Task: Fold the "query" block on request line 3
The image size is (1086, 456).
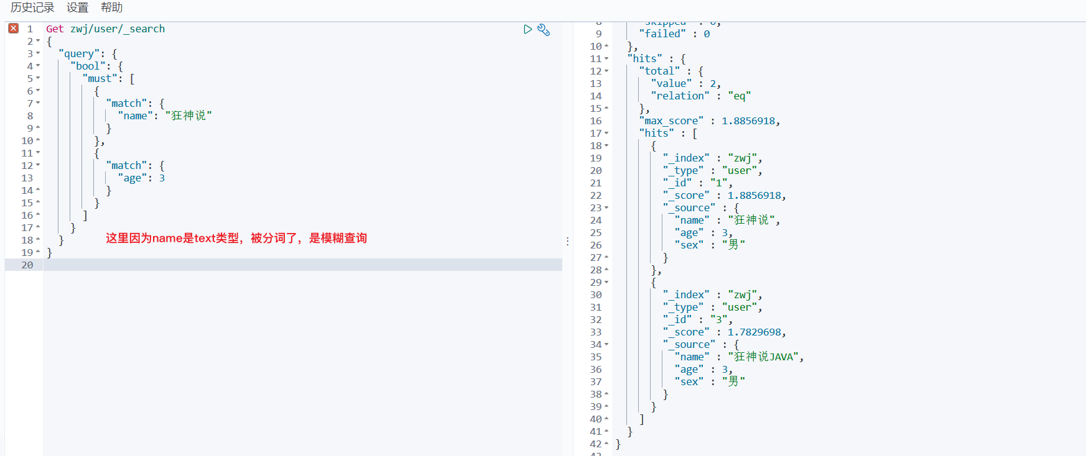Action: click(x=38, y=53)
